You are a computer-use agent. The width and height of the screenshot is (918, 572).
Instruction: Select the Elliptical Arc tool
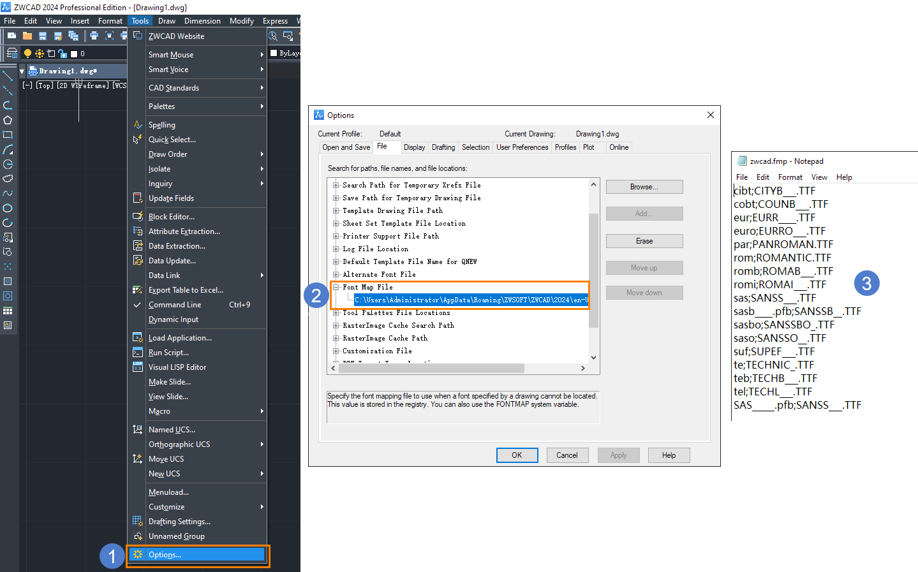click(x=8, y=223)
